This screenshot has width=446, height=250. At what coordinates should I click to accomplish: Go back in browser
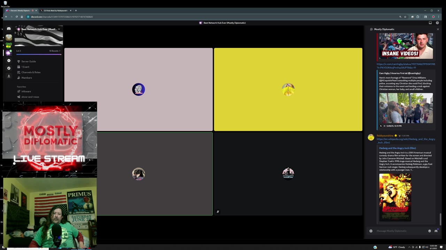click(x=6, y=17)
